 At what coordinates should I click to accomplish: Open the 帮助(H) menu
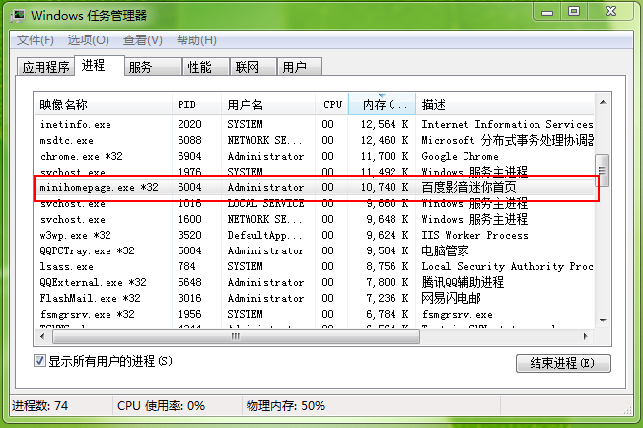pos(196,40)
